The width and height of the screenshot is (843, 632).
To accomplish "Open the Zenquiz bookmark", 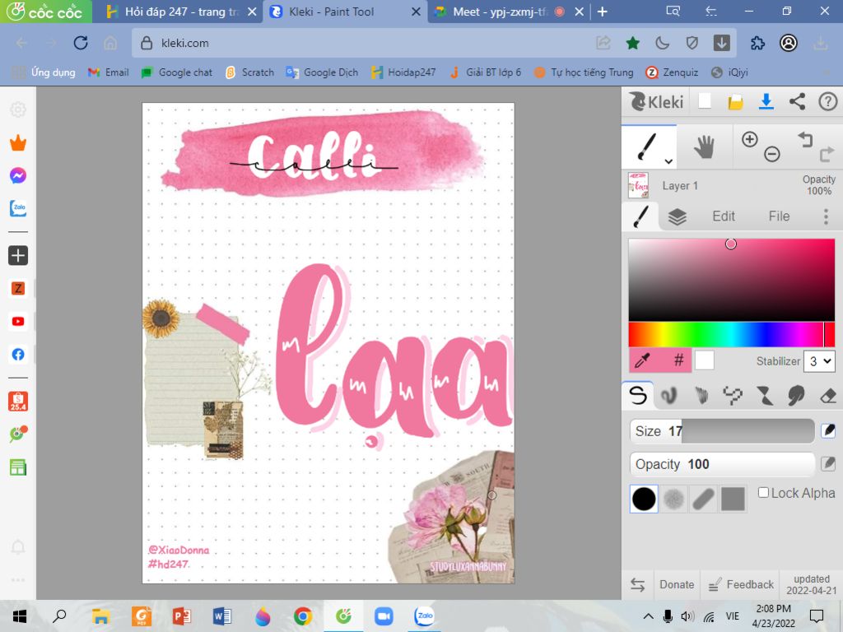I will tap(672, 72).
